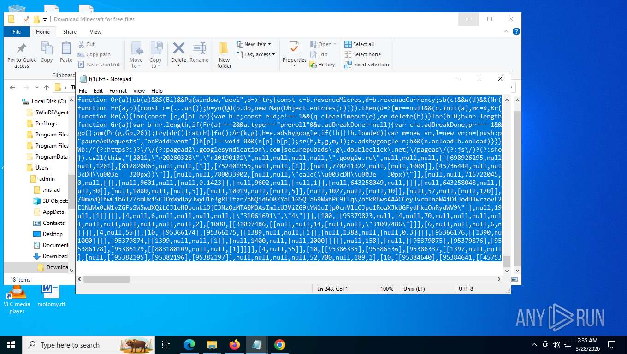This screenshot has width=627, height=354.
Task: Create a New folder
Action: coord(224,55)
